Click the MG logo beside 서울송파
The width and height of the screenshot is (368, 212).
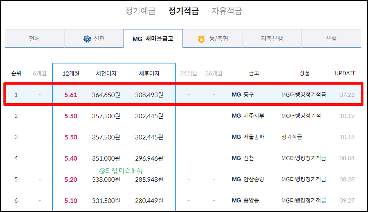(x=237, y=137)
